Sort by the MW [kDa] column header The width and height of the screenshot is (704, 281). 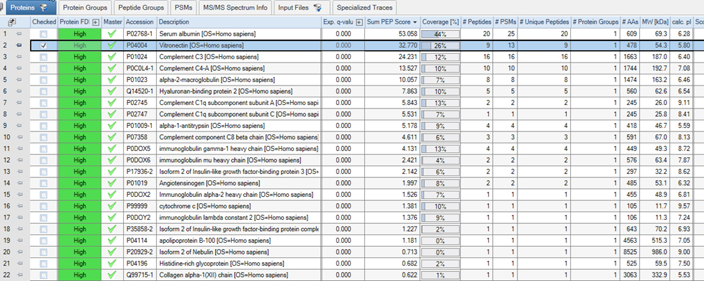[x=655, y=22]
